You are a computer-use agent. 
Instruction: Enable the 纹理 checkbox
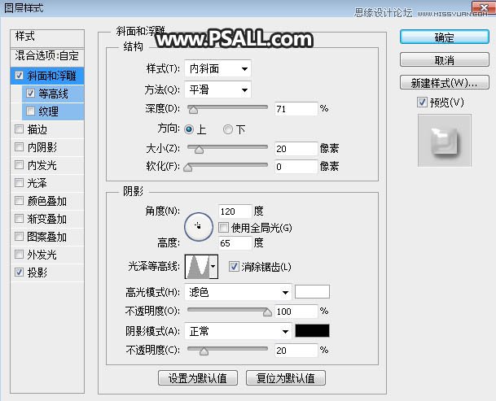tap(30, 111)
